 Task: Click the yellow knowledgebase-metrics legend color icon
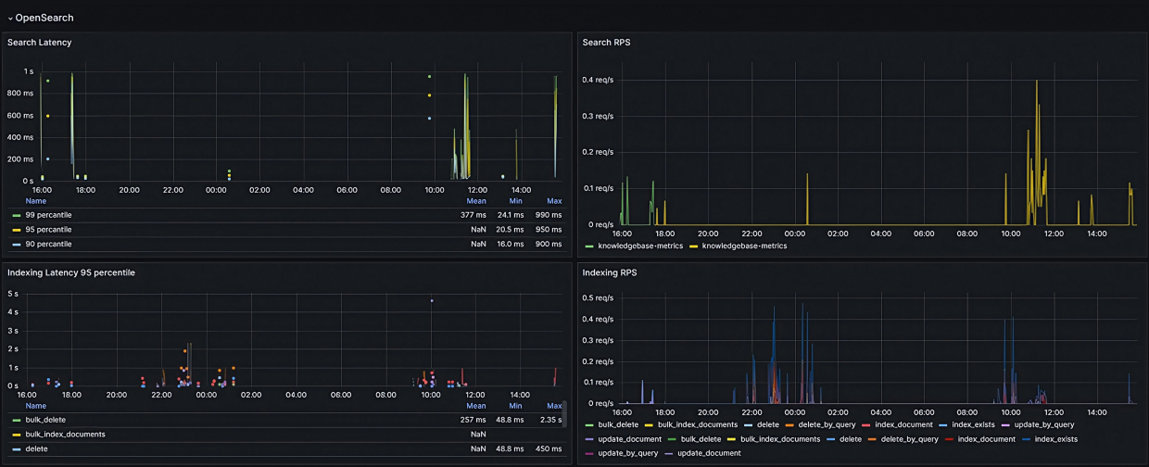pos(694,246)
